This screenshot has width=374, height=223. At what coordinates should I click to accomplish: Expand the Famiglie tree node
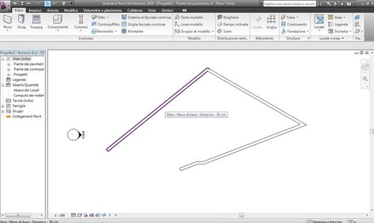tap(3, 106)
